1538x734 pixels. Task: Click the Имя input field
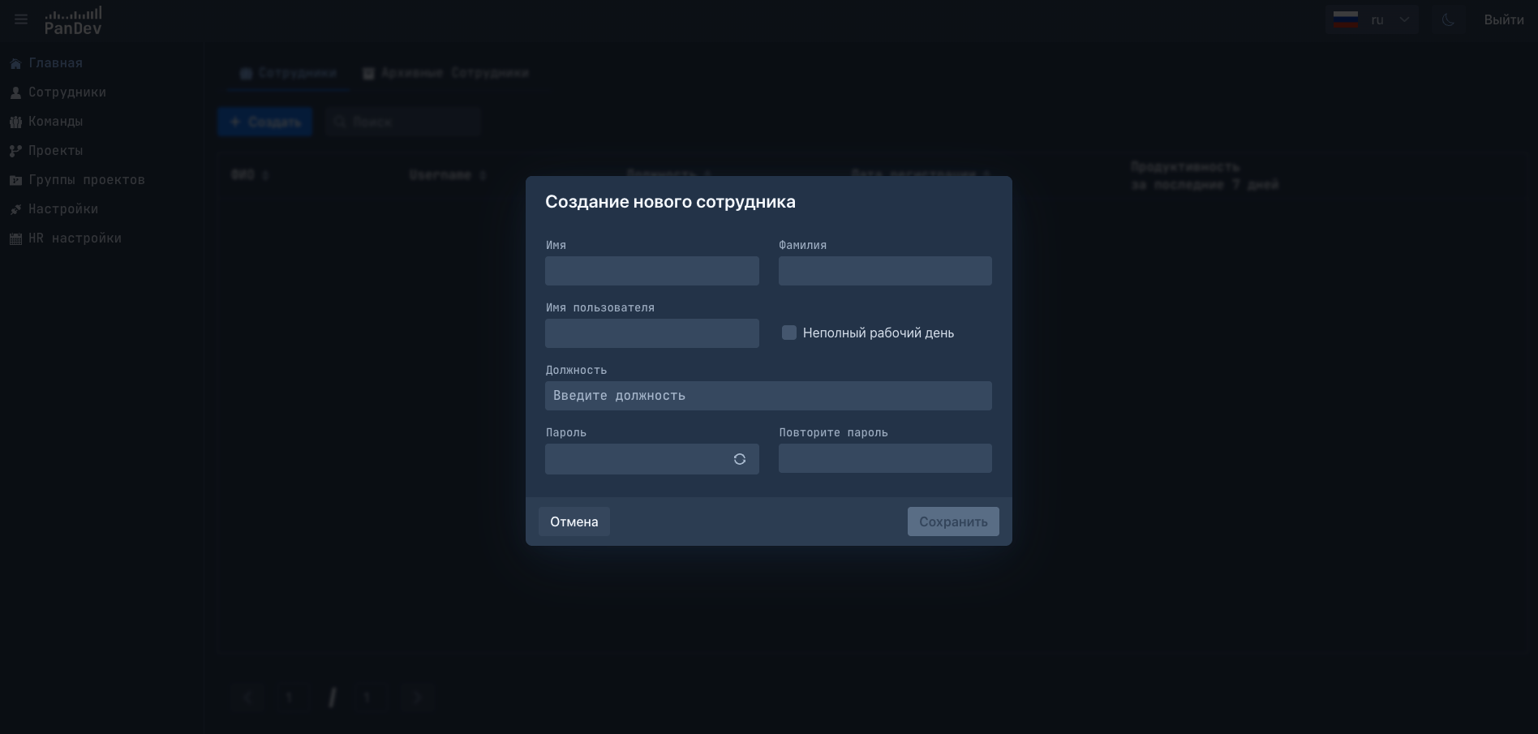[x=652, y=271]
